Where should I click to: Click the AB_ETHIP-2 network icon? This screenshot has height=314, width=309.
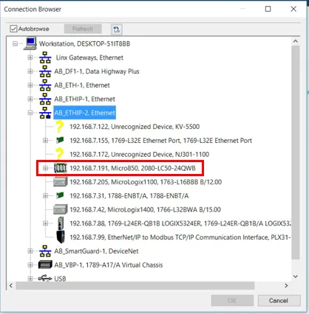[x=45, y=113]
